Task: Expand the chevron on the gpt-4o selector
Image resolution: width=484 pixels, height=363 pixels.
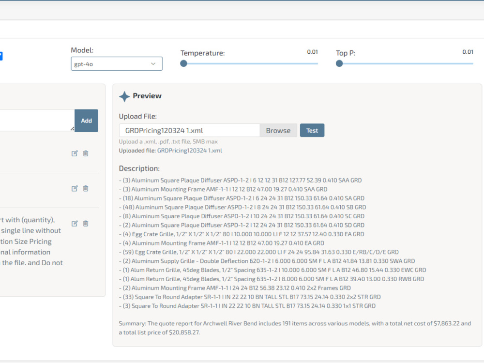Action: (x=153, y=63)
